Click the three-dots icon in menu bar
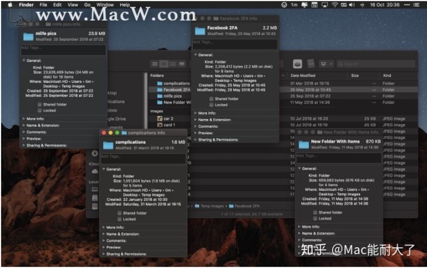 tap(407, 5)
